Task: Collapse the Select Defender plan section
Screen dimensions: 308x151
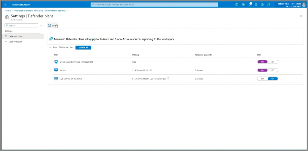Action: point(50,47)
